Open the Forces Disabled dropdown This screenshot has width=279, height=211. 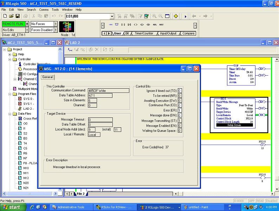(x=56, y=30)
